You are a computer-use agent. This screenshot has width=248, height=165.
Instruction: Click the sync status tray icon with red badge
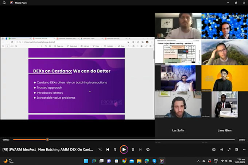(209, 161)
